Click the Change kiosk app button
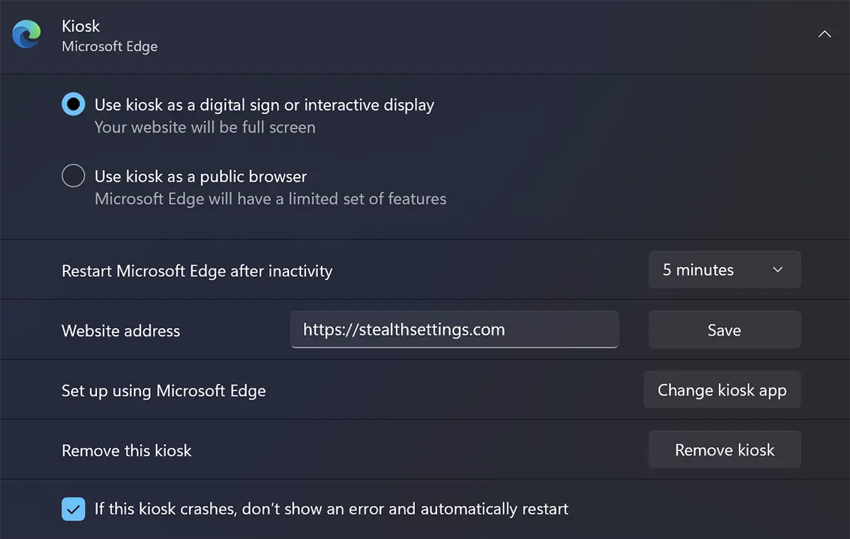 tap(722, 390)
